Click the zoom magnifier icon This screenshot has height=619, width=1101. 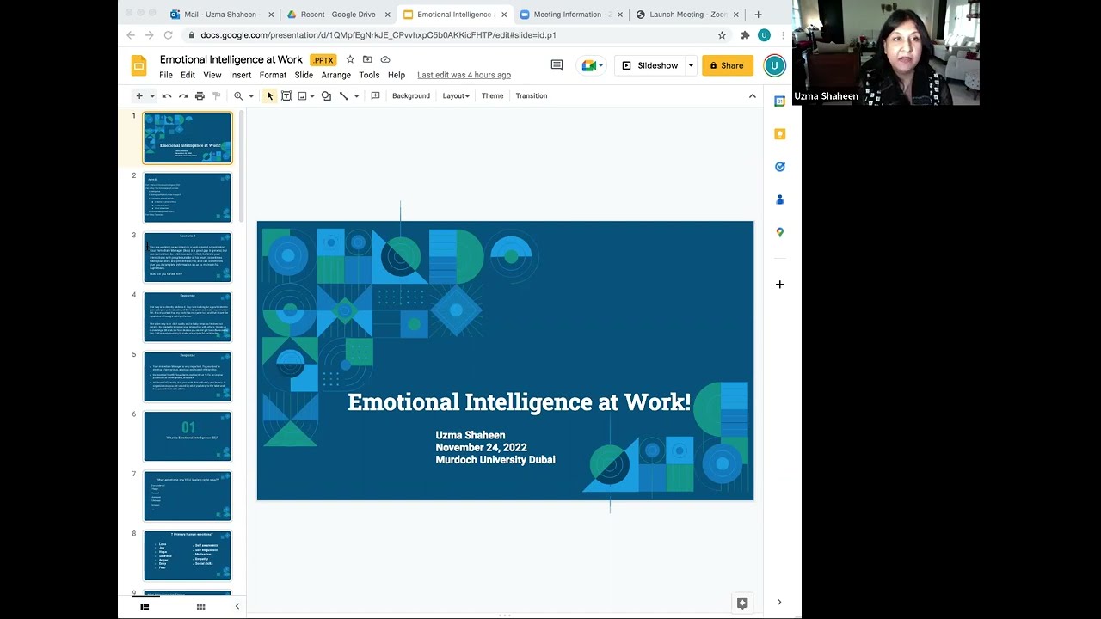238,96
